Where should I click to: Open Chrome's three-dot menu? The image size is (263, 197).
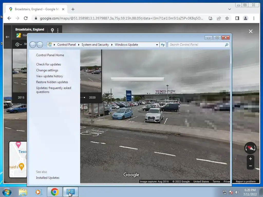coord(254,18)
